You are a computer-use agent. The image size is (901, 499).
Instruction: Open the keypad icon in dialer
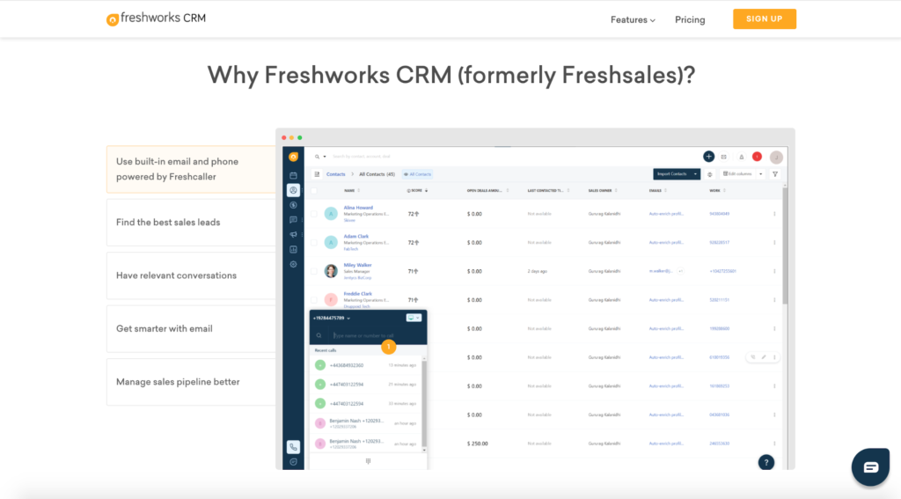(369, 461)
